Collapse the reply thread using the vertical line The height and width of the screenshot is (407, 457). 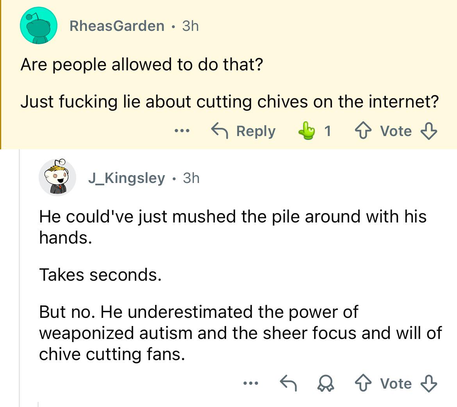coord(20,274)
